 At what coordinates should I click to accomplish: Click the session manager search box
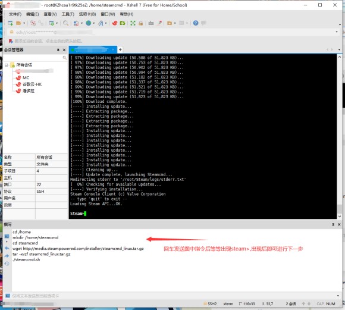[x=35, y=58]
